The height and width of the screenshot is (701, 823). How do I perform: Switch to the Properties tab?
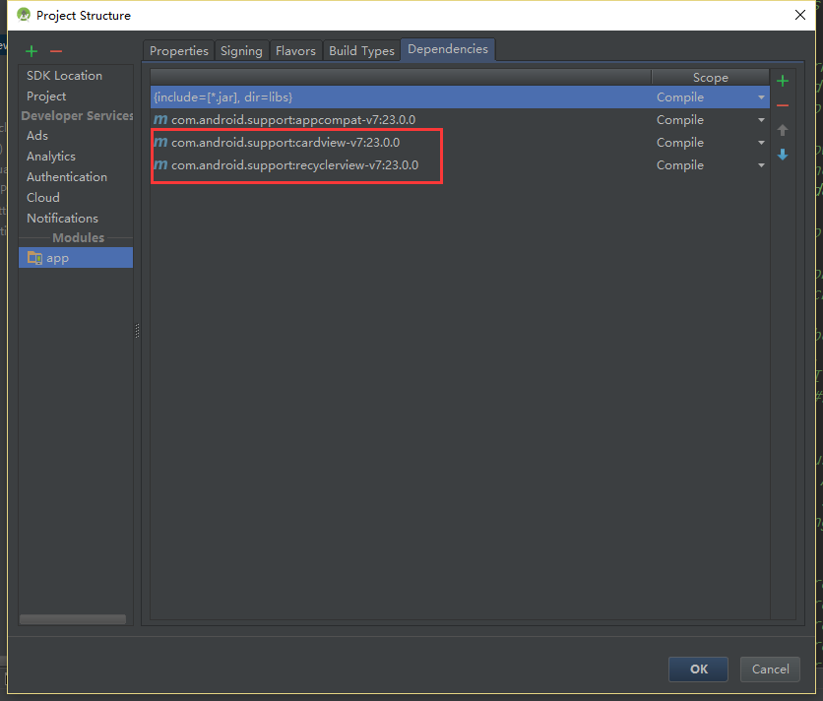[179, 51]
